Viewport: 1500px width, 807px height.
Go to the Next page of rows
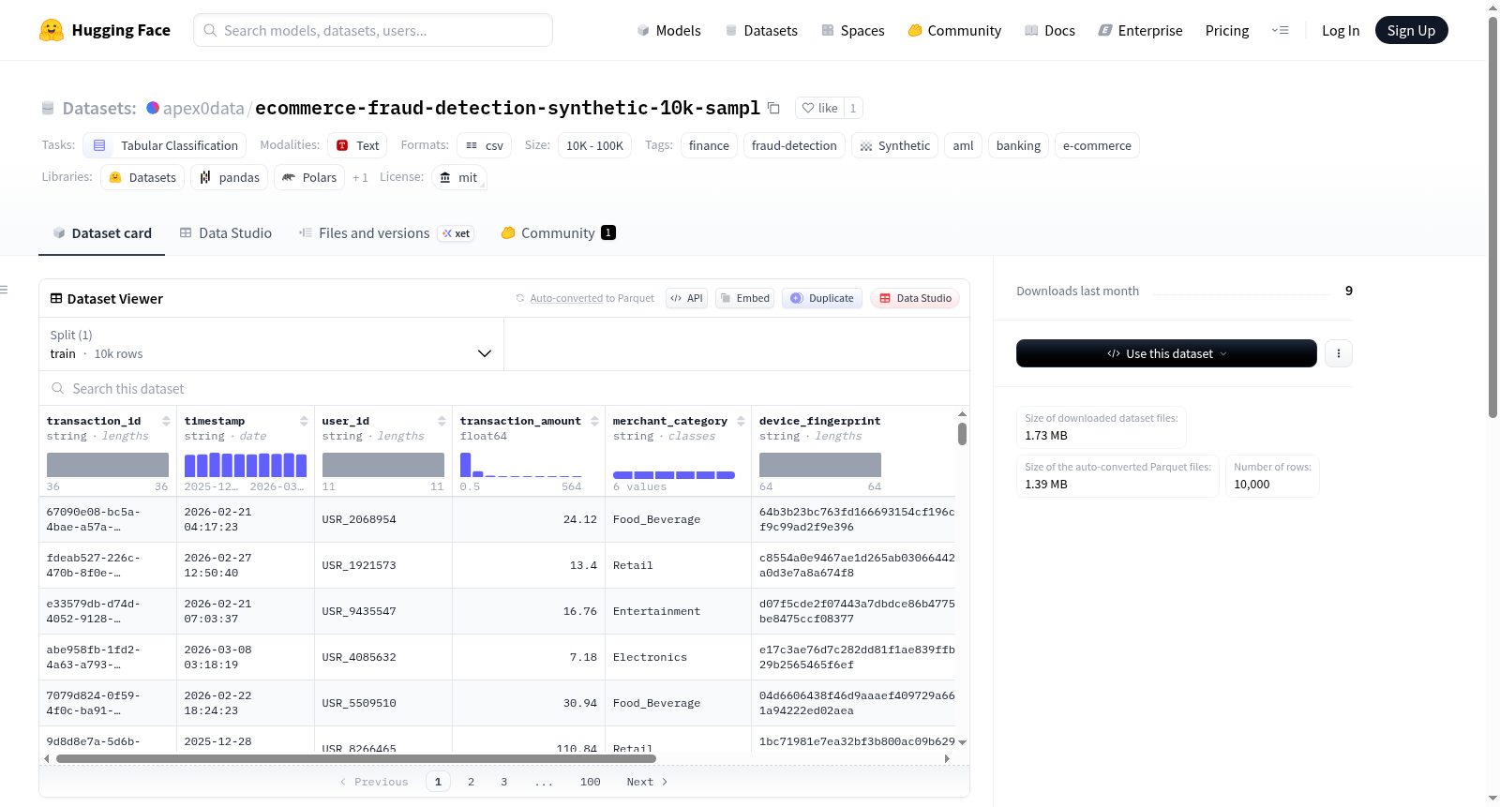point(647,782)
